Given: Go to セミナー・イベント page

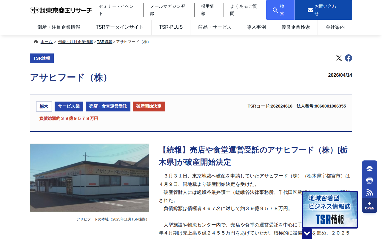Looking at the screenshot, I should point(117,10).
